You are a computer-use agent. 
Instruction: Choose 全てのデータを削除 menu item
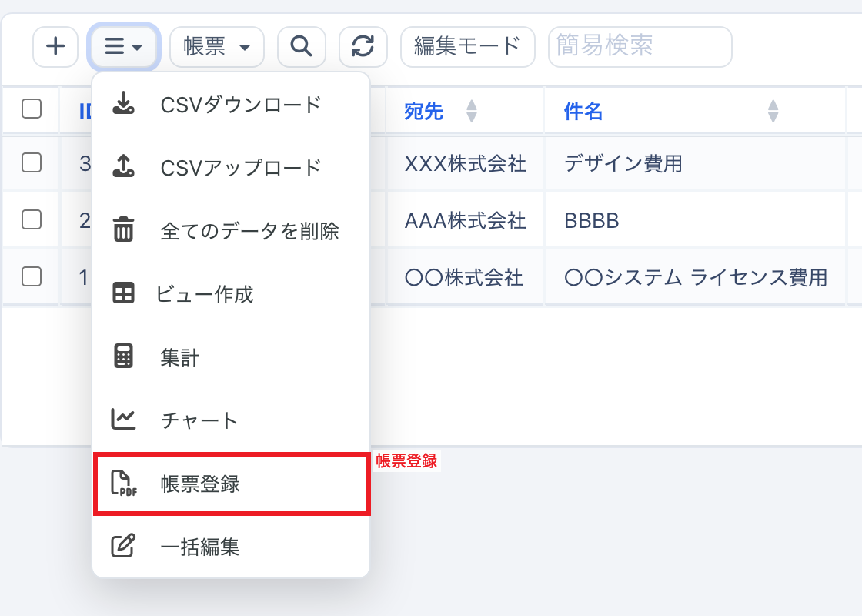[x=231, y=231]
